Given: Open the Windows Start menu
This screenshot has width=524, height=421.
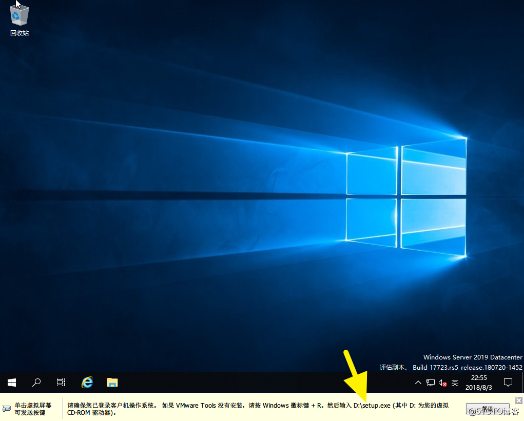Looking at the screenshot, I should [12, 383].
